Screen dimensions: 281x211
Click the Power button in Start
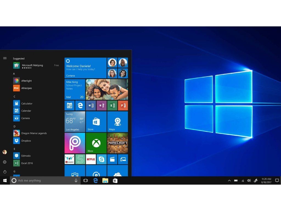pos(5,172)
